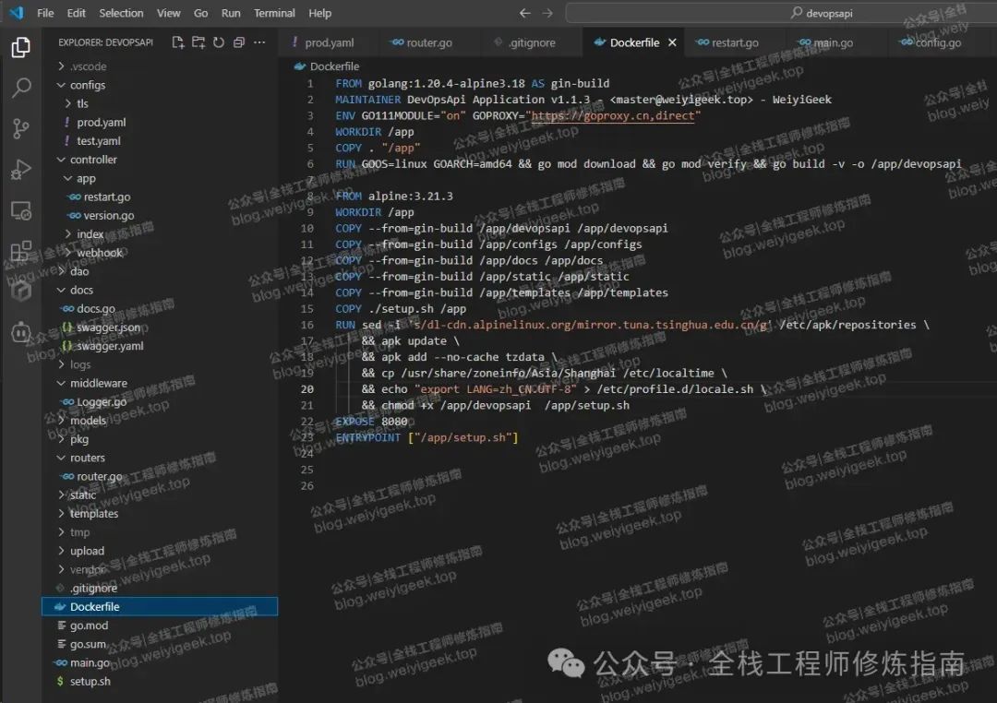Collapse the docs folder
Viewport: 997px width, 703px height.
point(160,290)
